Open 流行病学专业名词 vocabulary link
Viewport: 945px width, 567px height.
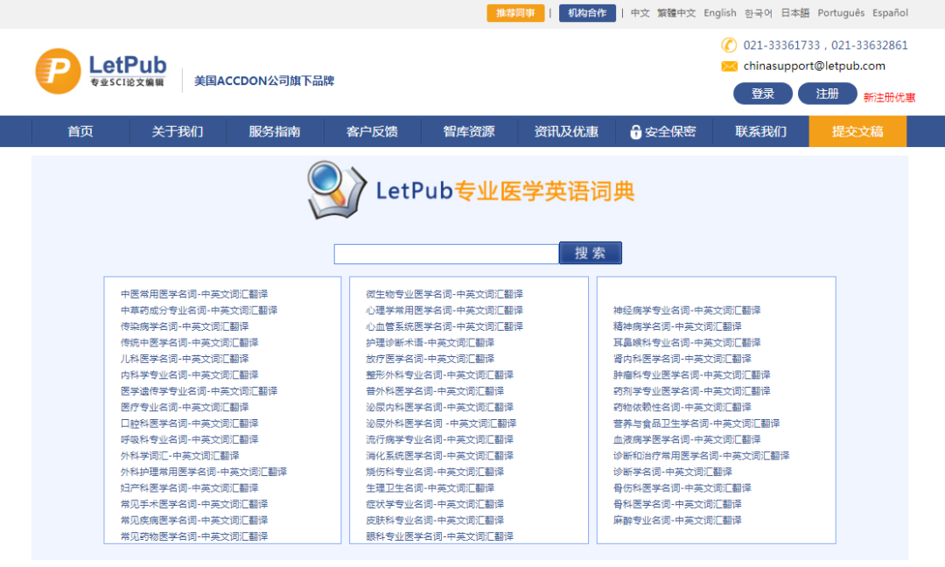coord(439,440)
